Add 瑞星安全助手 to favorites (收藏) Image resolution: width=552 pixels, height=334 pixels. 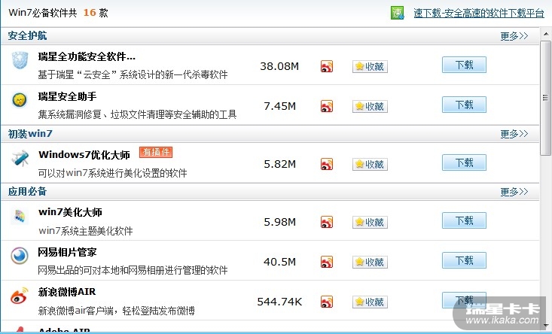point(370,106)
